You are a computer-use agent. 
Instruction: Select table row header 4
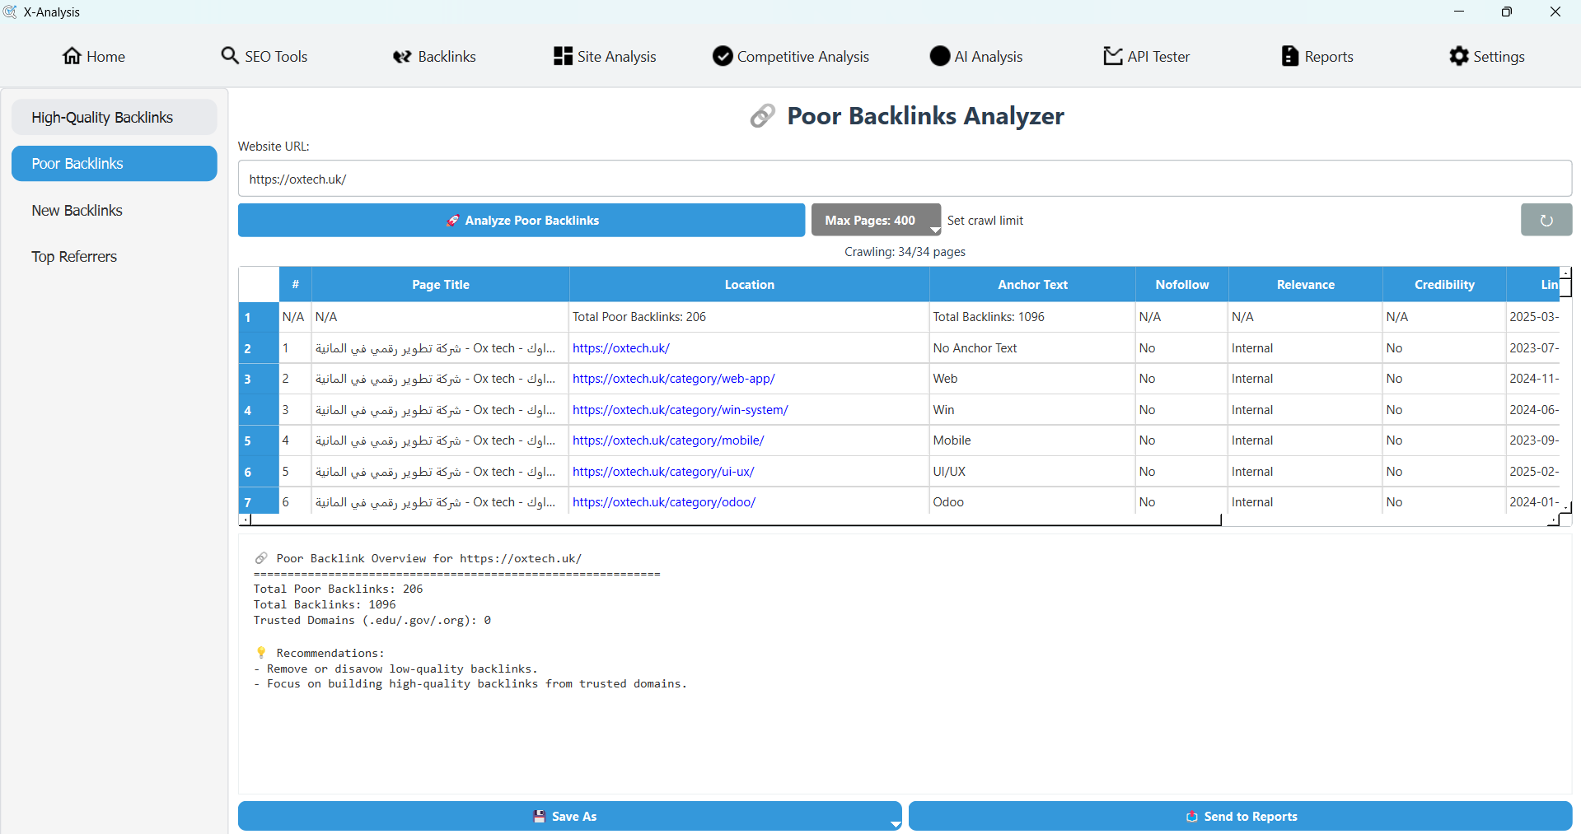259,410
